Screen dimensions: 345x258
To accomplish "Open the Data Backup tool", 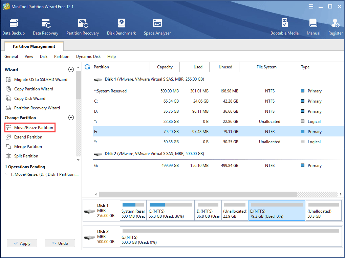I will pyautogui.click(x=14, y=27).
